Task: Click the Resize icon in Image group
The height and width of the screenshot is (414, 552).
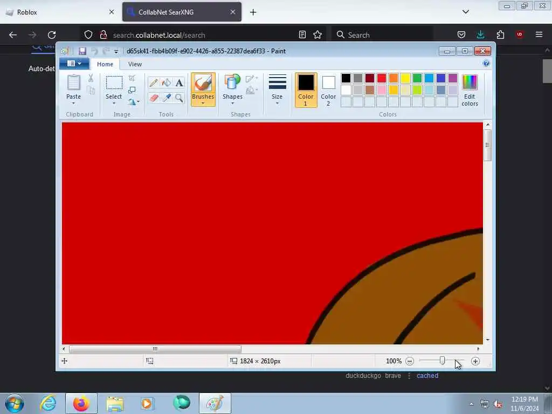Action: tap(132, 91)
